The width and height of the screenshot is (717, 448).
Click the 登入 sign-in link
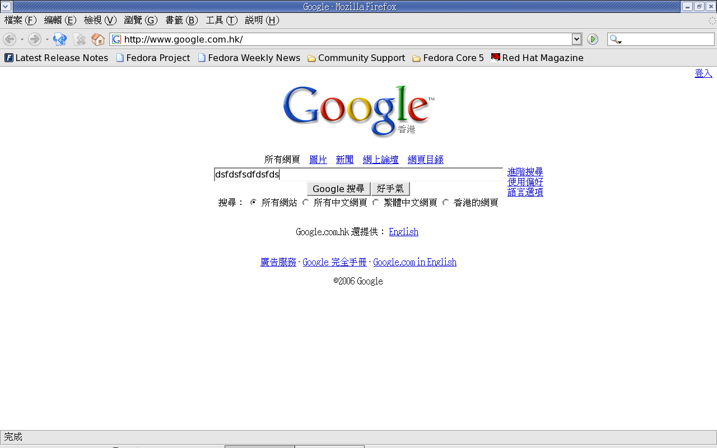tap(704, 73)
